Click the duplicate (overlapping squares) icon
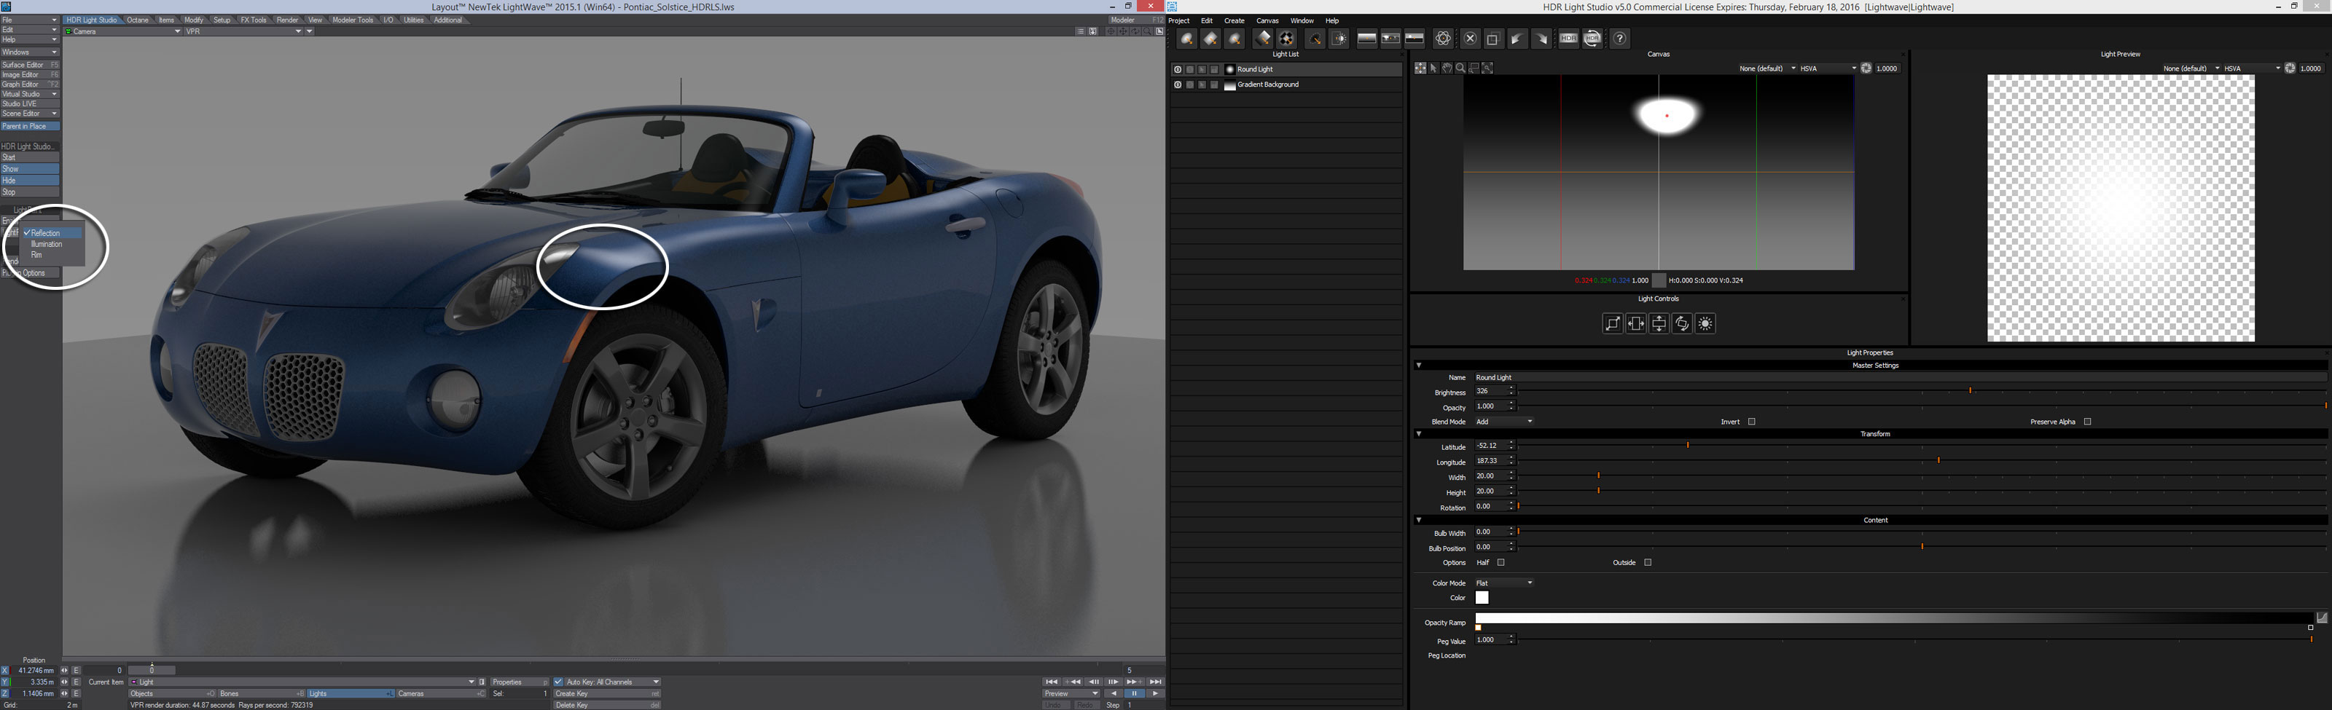The width and height of the screenshot is (2332, 710). tap(1494, 38)
